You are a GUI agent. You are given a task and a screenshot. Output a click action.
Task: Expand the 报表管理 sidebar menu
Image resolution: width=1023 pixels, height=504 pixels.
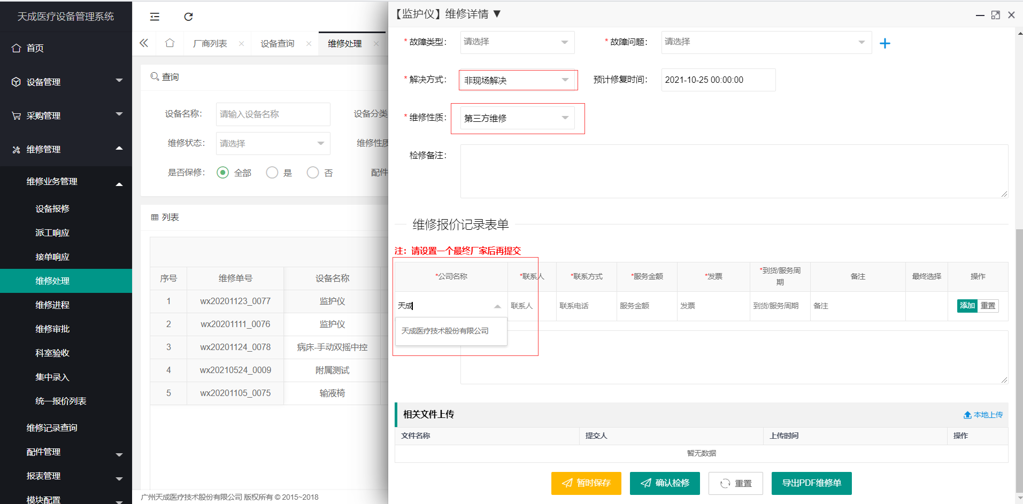tap(119, 478)
